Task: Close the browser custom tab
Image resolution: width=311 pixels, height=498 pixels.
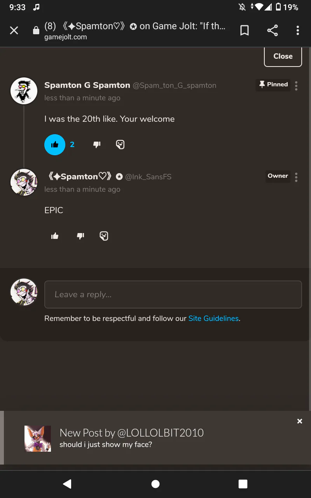Action: (x=14, y=30)
